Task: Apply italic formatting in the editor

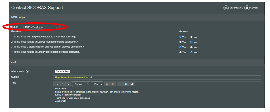Action: (x=62, y=84)
